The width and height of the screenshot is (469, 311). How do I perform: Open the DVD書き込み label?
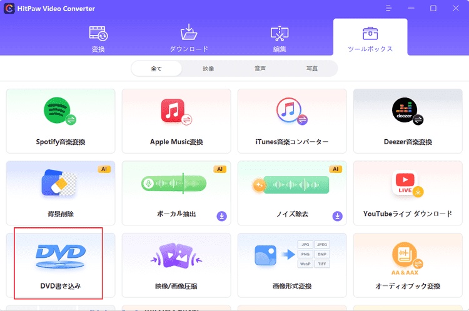click(61, 286)
